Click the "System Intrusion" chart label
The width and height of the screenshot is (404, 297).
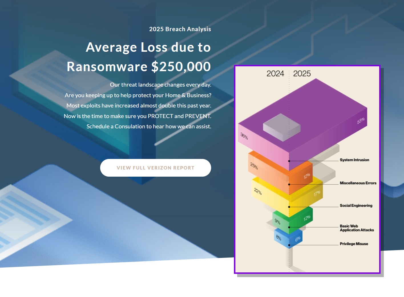(x=354, y=160)
